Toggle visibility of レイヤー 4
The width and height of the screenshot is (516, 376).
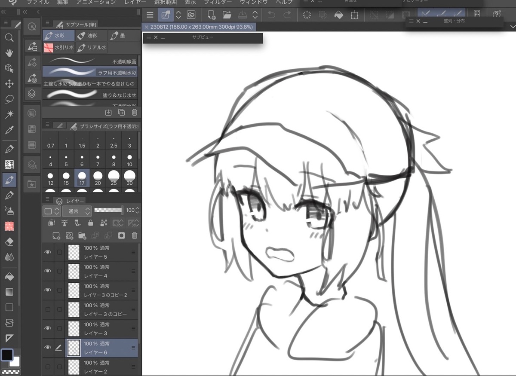coord(48,271)
